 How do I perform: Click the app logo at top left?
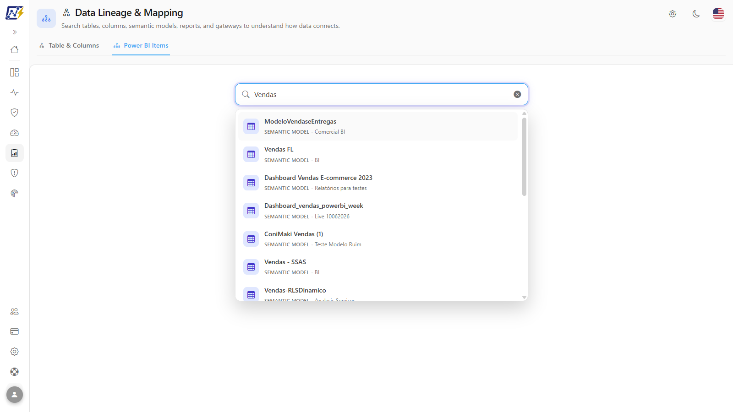click(15, 13)
